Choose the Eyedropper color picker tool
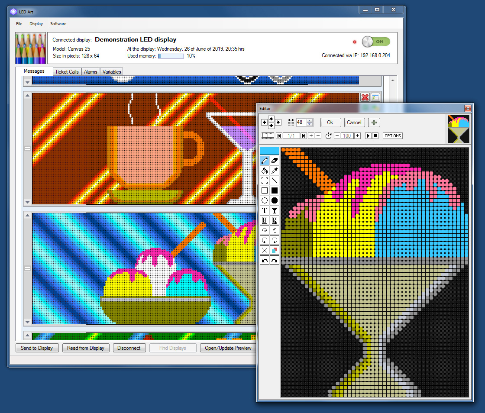The width and height of the screenshot is (485, 413). click(x=274, y=171)
